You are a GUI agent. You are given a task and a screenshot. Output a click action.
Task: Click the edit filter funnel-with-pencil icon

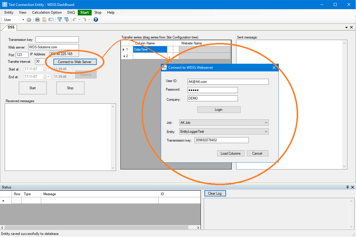(66, 20)
